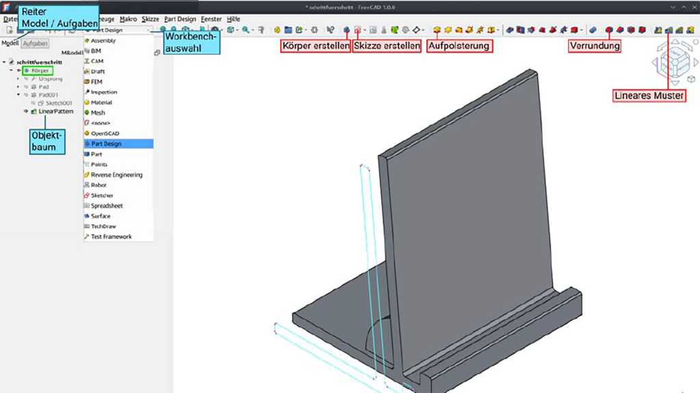Toggle visibility eye of Pad001
The image size is (700, 393).
(27, 95)
